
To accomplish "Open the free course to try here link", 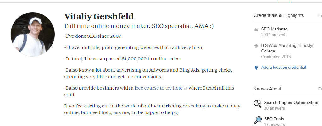I will 158,88.
